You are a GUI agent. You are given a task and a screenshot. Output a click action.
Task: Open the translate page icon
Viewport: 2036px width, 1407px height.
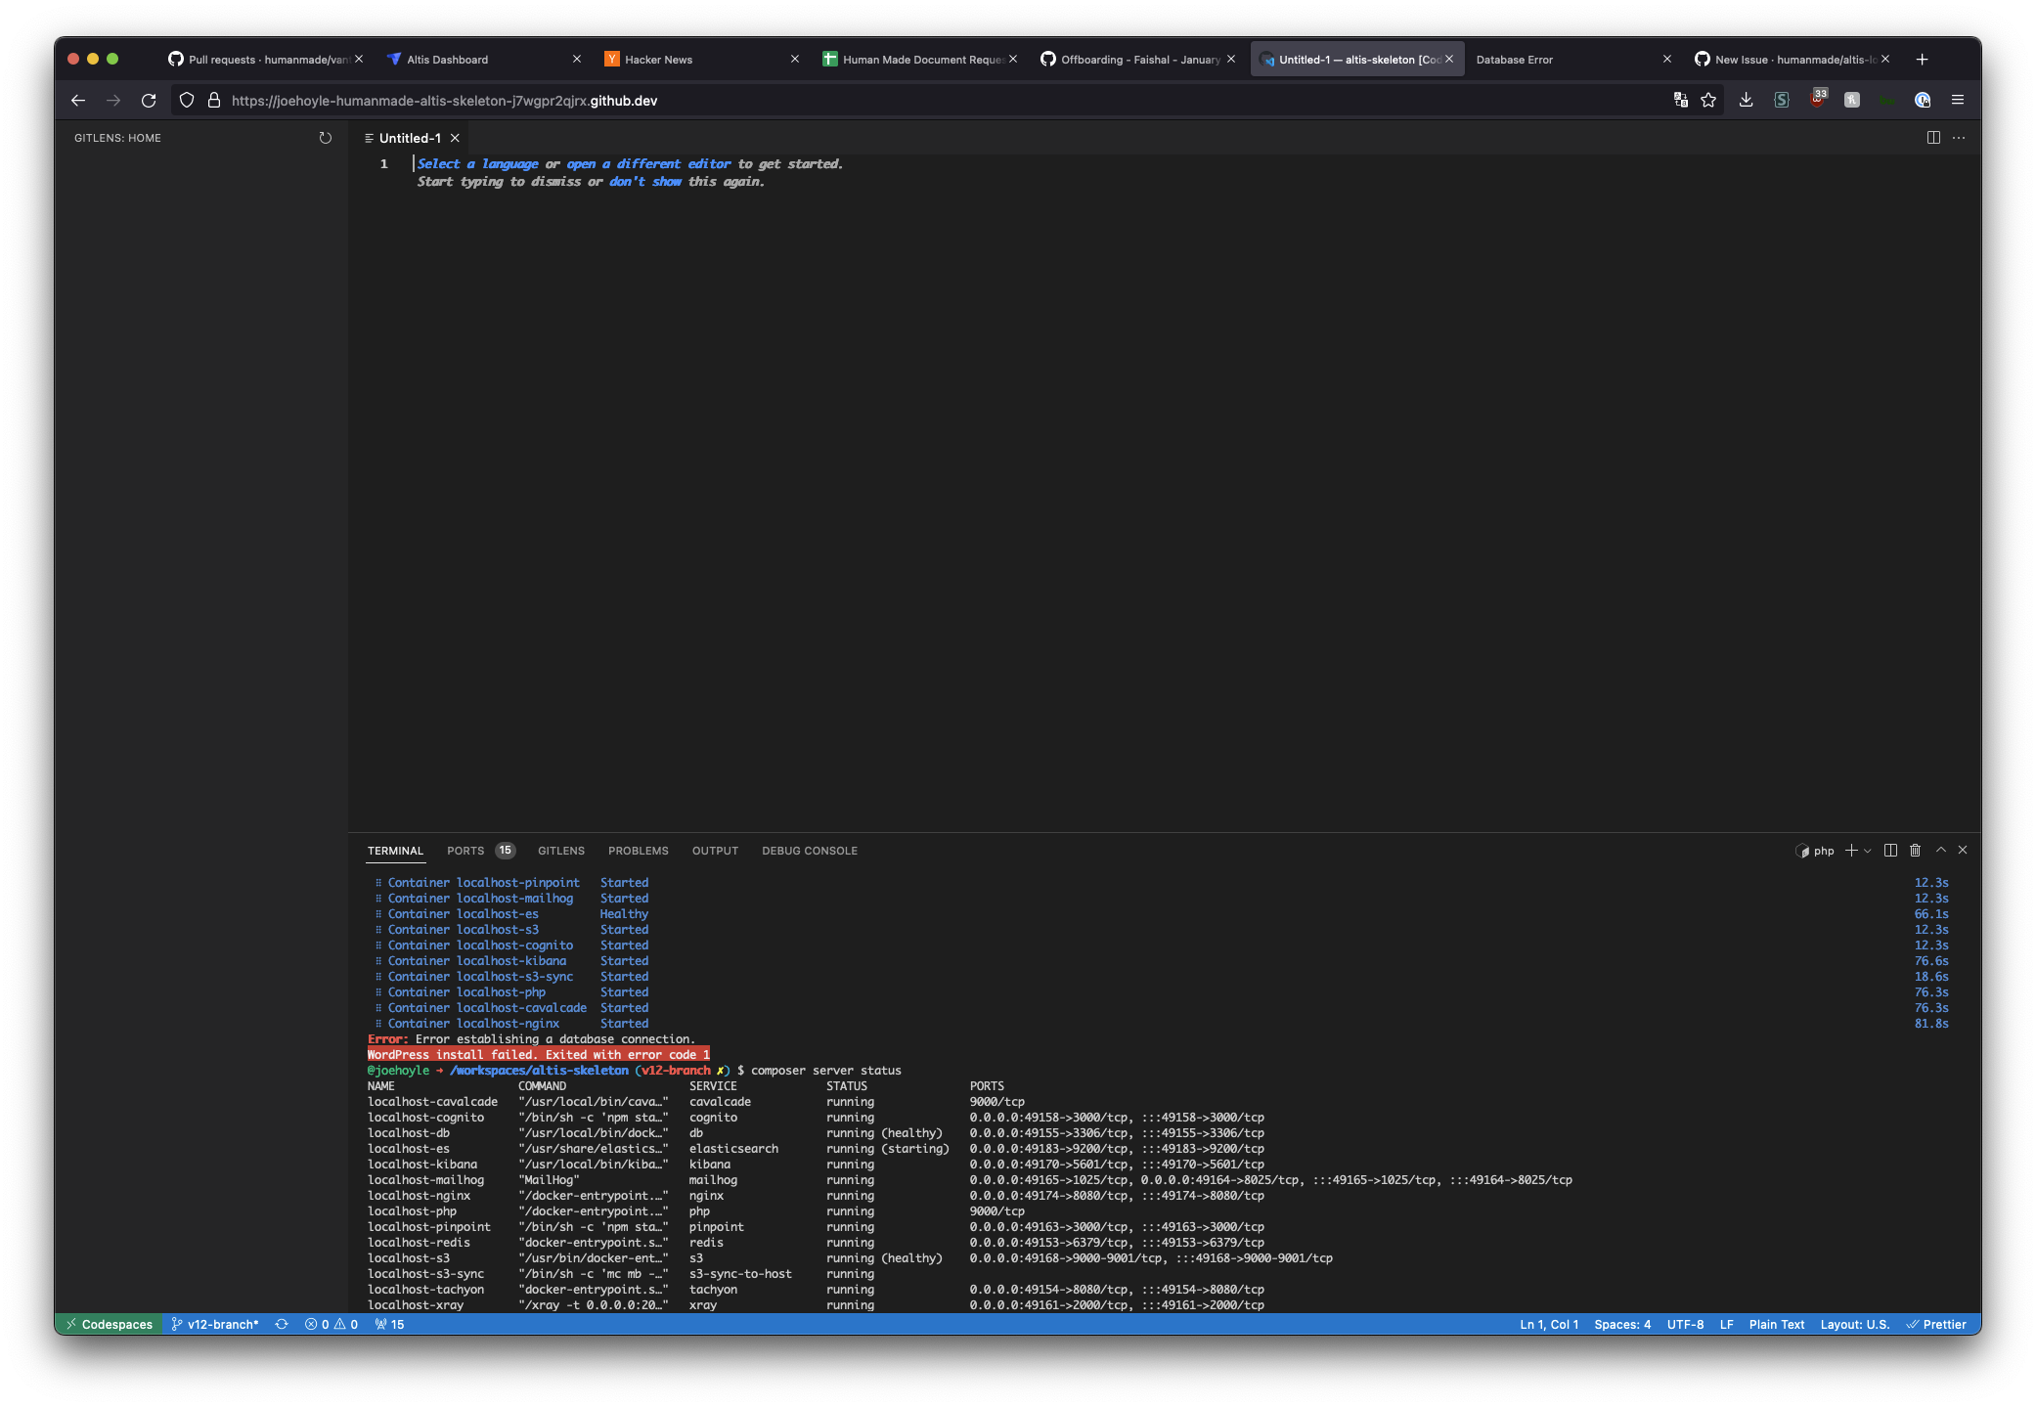pyautogui.click(x=1681, y=101)
